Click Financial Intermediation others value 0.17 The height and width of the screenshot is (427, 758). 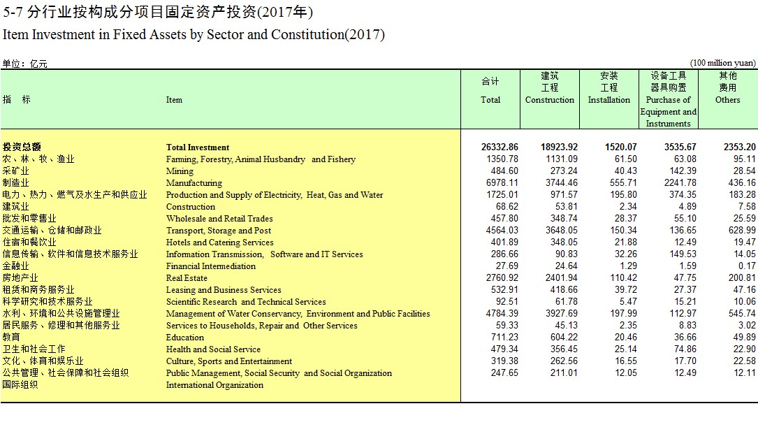[747, 266]
